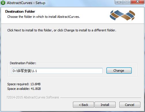Click the green installer icon in title bar
The width and height of the screenshot is (145, 112).
(x=3, y=3)
